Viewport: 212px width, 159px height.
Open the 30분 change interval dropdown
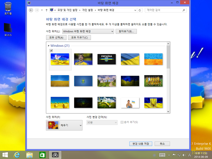pos(102,123)
